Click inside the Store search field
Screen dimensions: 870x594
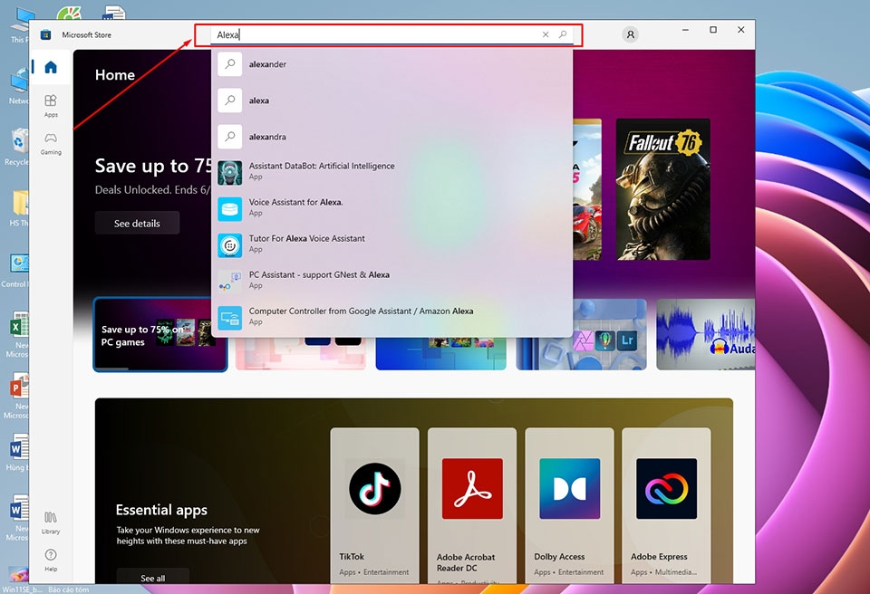pos(381,34)
